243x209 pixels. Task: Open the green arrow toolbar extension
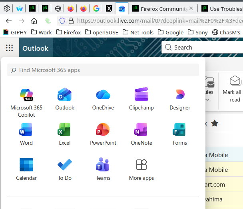[48, 21]
